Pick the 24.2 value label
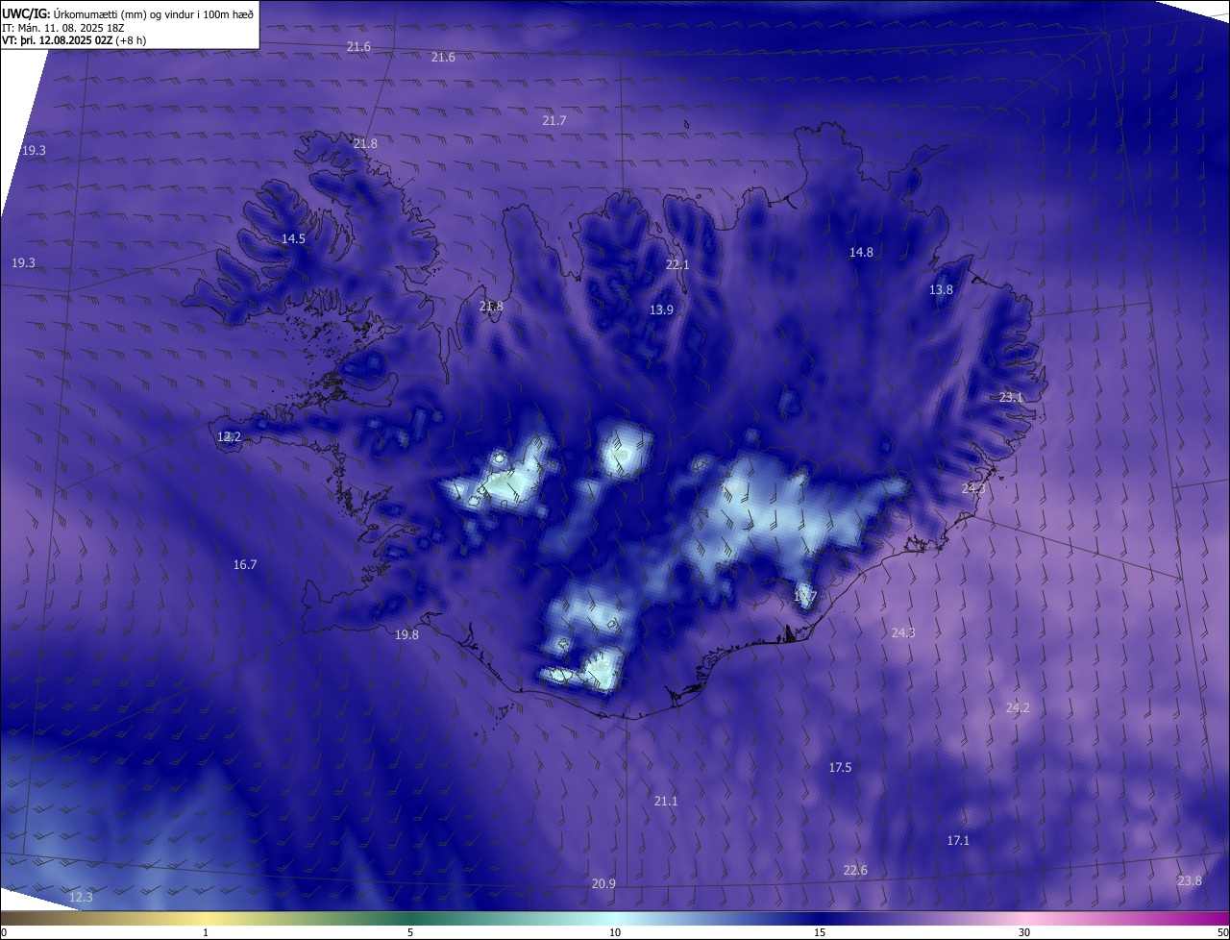Image resolution: width=1230 pixels, height=940 pixels. 1018,708
